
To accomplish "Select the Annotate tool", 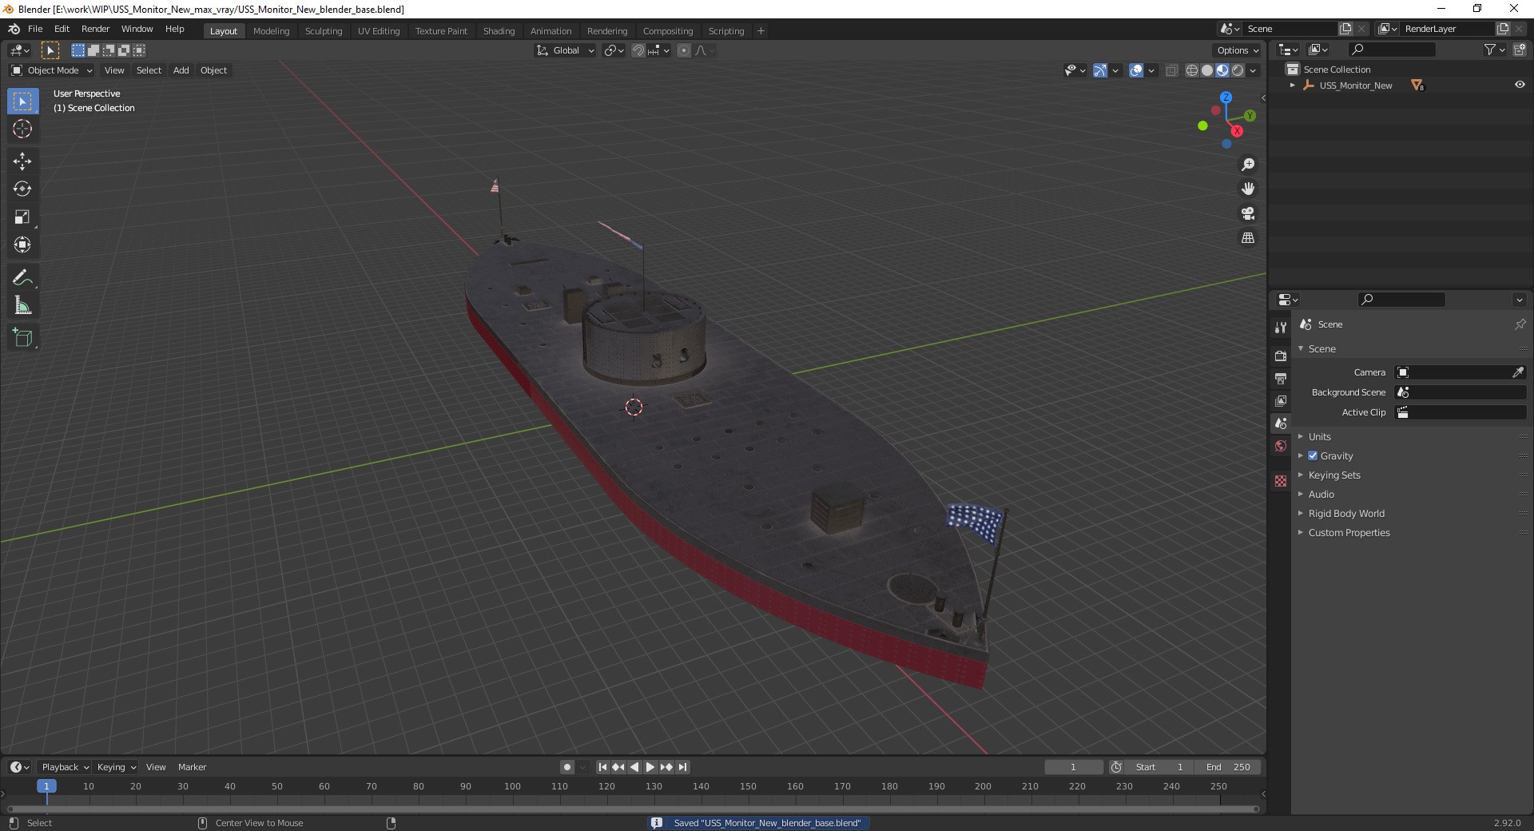I will pos(22,278).
